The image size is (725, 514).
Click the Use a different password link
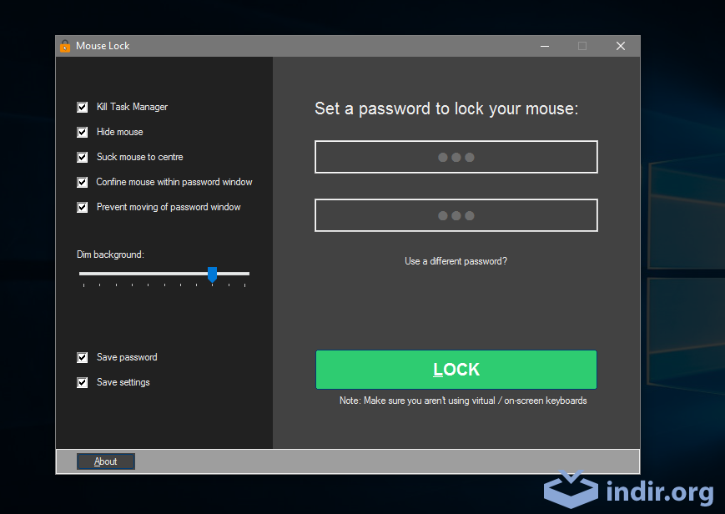click(456, 261)
